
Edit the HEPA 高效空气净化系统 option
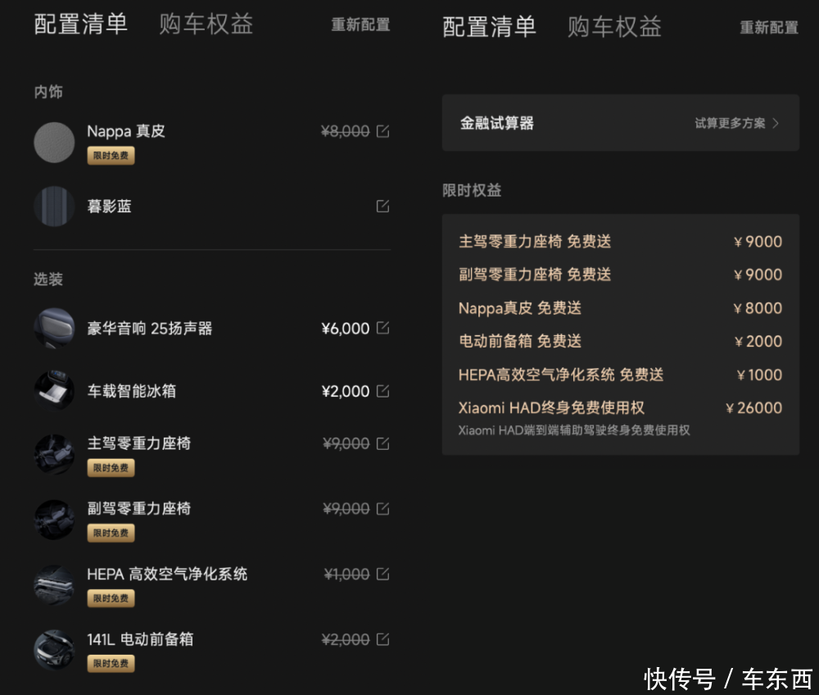click(382, 574)
